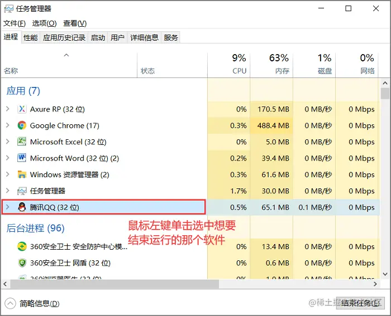The width and height of the screenshot is (391, 316).
Task: Click Excel's 5.0 MB memory value
Action: click(277, 142)
